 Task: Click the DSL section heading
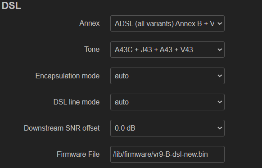[11, 5]
